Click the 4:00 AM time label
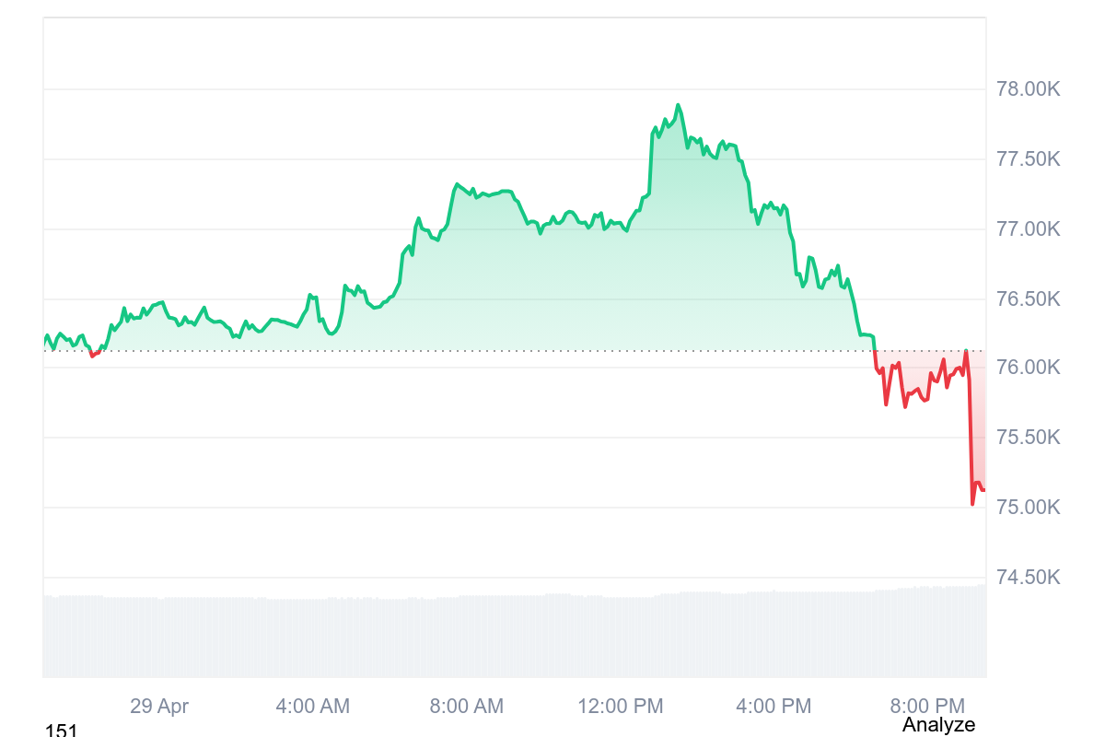Screen dimensions: 1105x737 pos(313,707)
